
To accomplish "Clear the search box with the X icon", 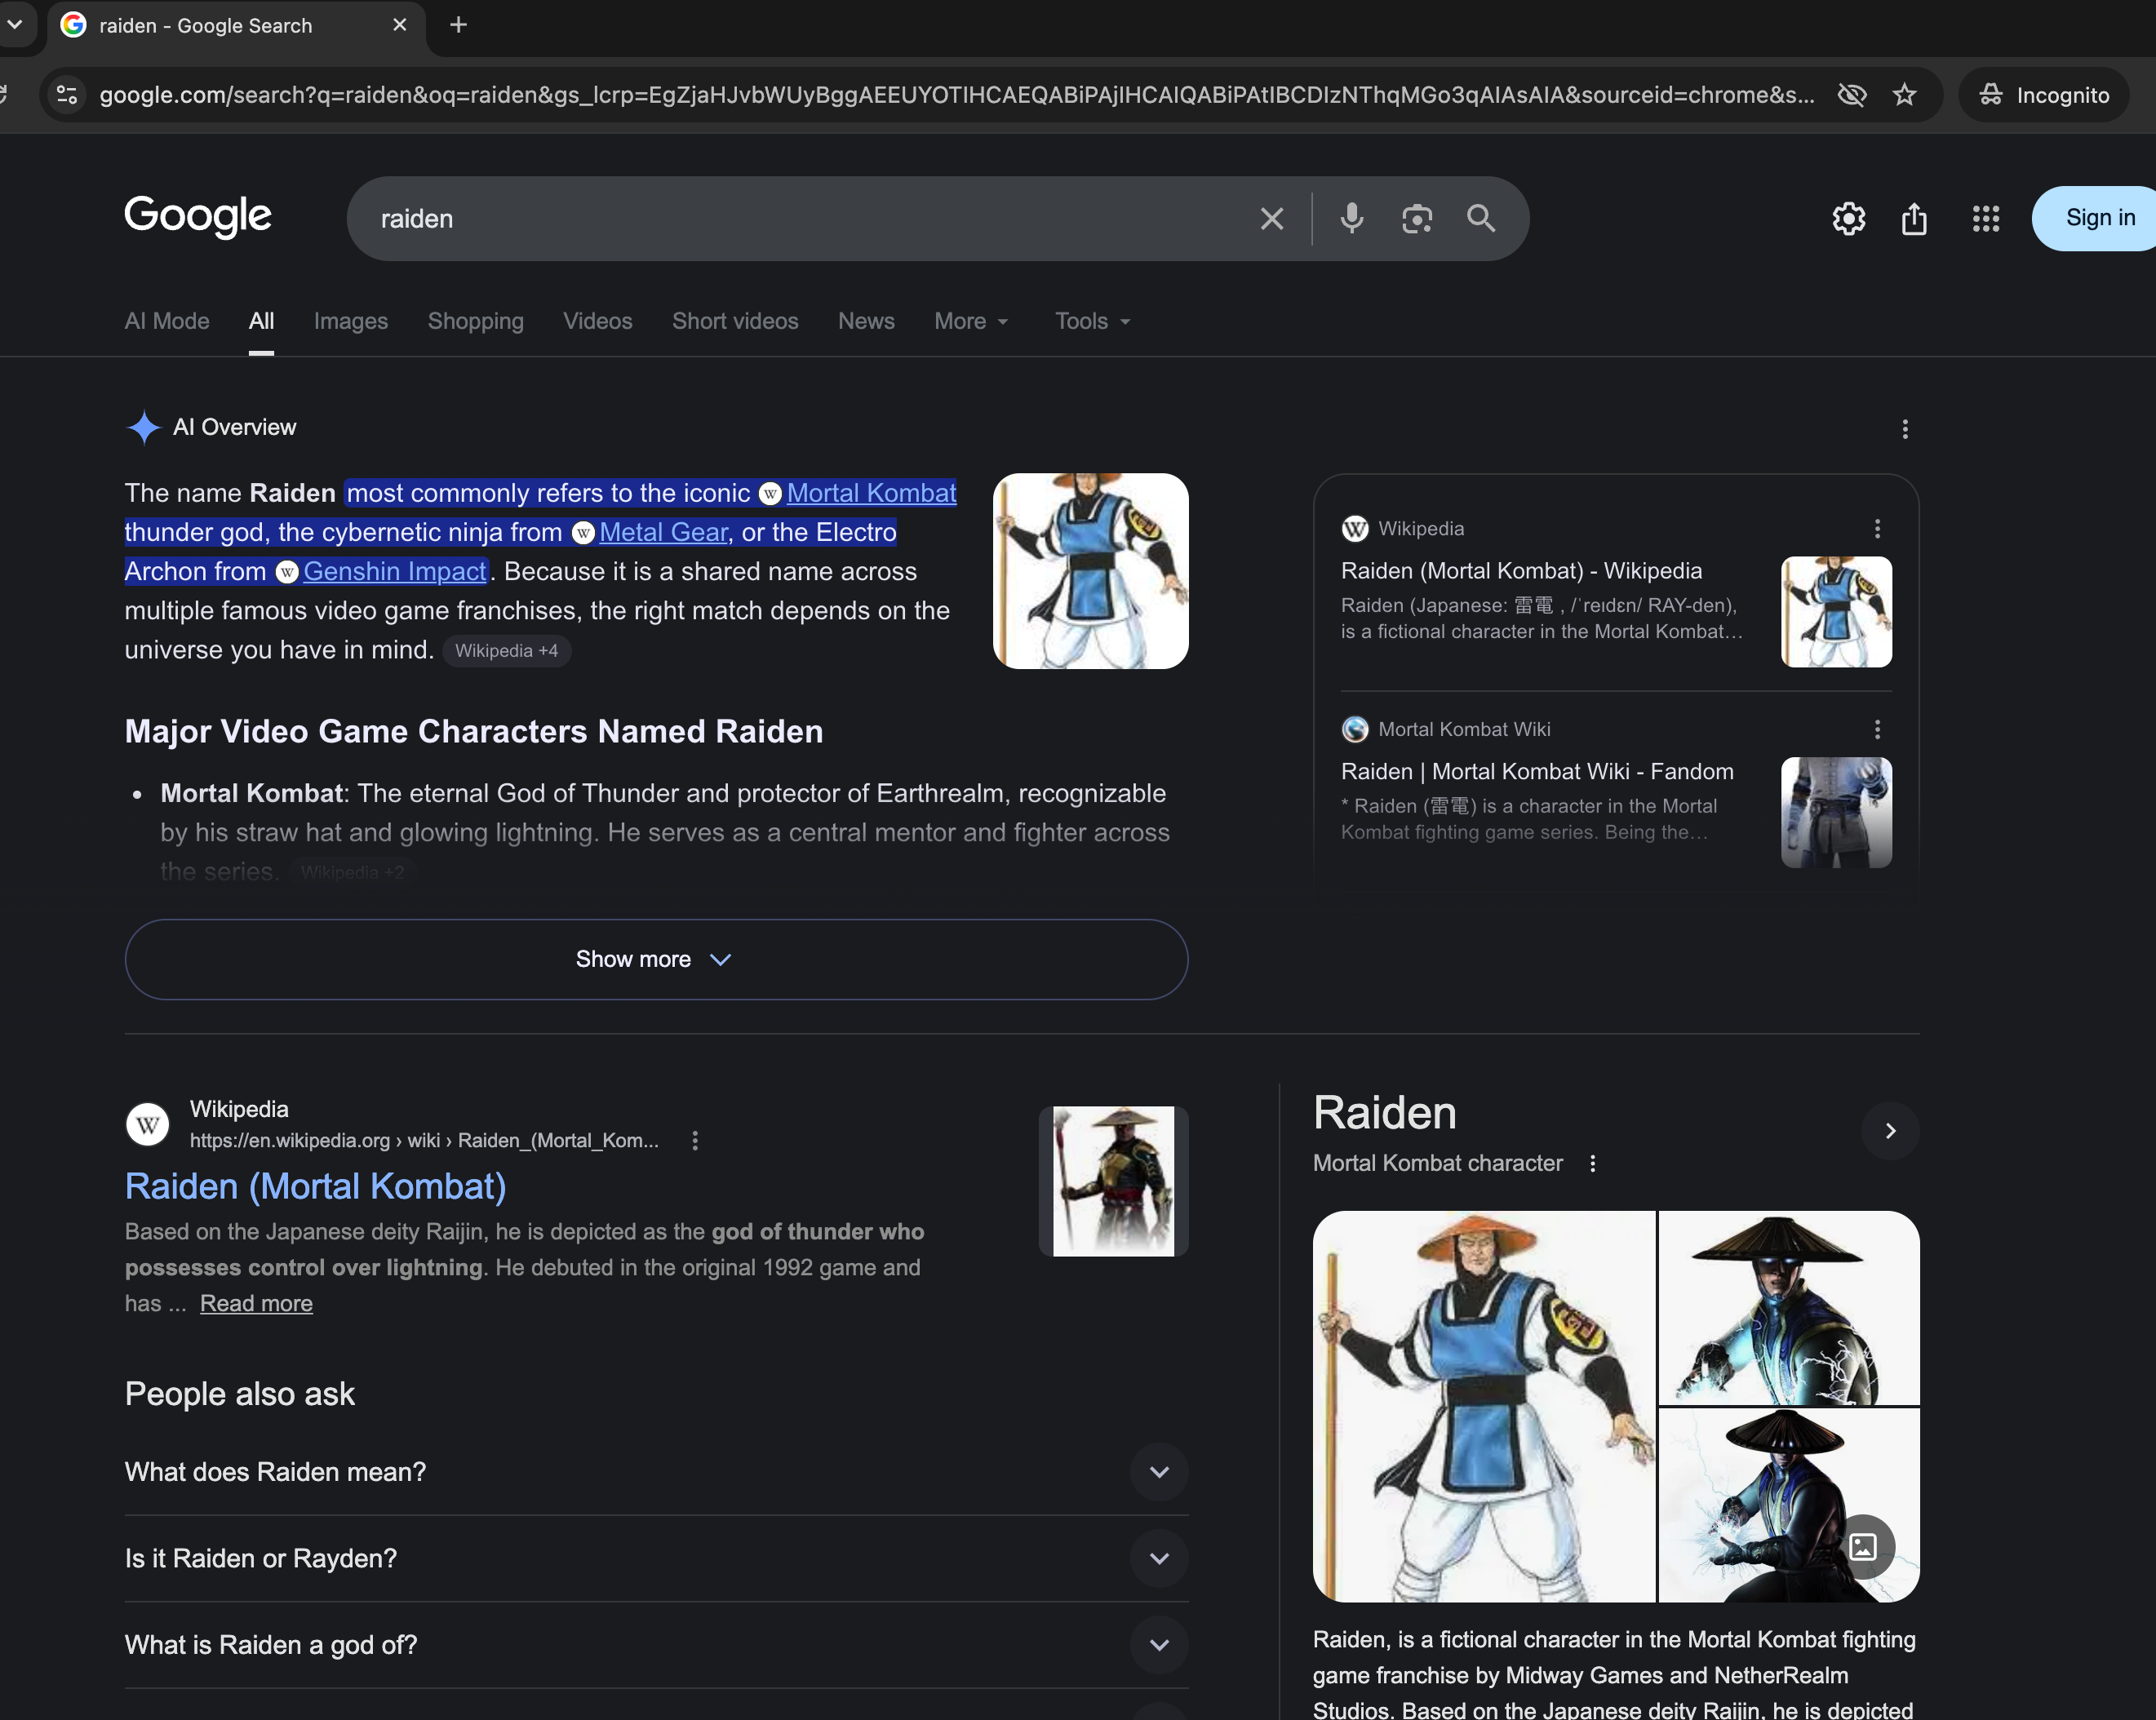I will pyautogui.click(x=1271, y=219).
